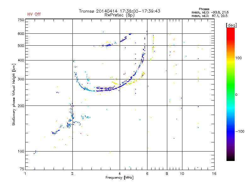Click the '6' frequency axis label
Viewport: 252px width, 189px height.
[x=147, y=174]
